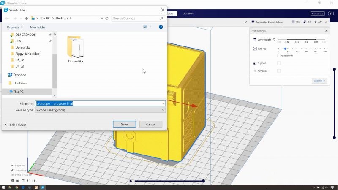Collapse the Hide Folders expander
The height and width of the screenshot is (190, 338).
coord(15,125)
